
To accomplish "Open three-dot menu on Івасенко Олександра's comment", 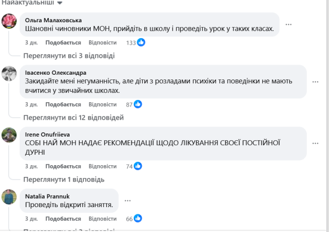I will coord(316,82).
